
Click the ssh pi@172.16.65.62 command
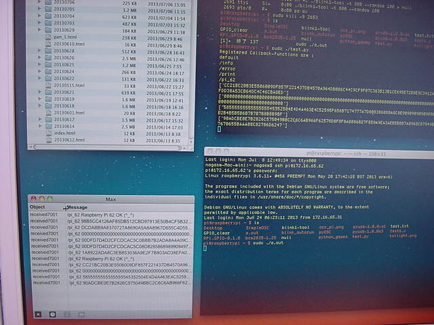299,165
